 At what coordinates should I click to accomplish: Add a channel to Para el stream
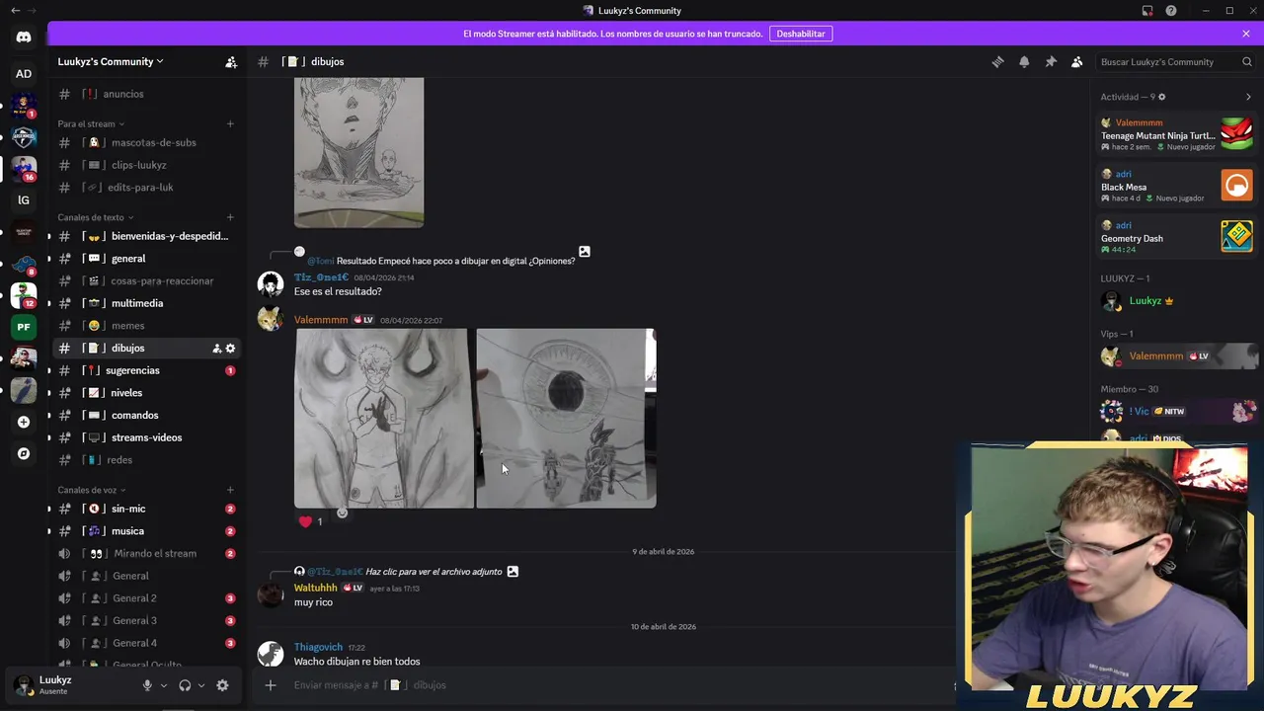[230, 123]
